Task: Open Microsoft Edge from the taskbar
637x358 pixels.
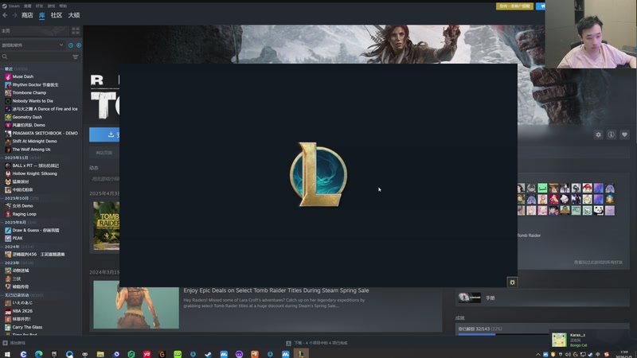Action: point(38,354)
